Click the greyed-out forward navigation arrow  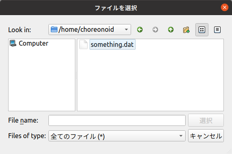click(x=155, y=30)
